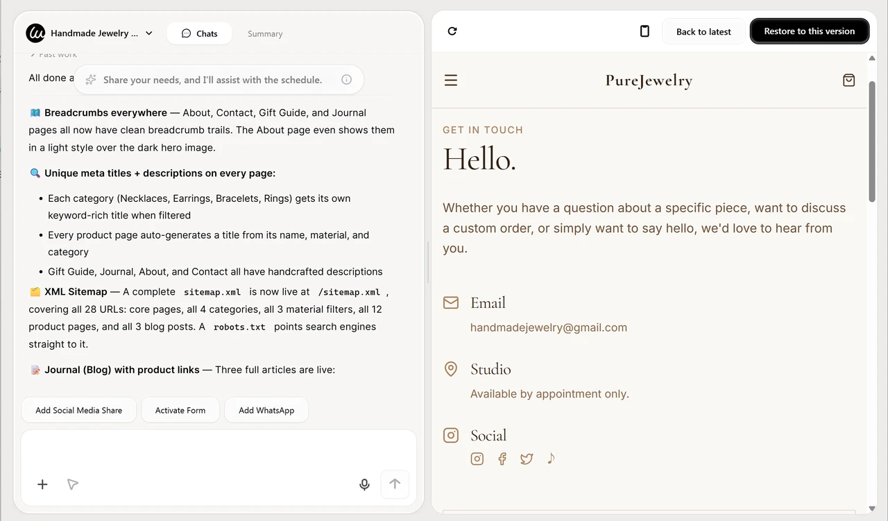Click the microphone voice input icon
This screenshot has width=888, height=521.
point(364,484)
